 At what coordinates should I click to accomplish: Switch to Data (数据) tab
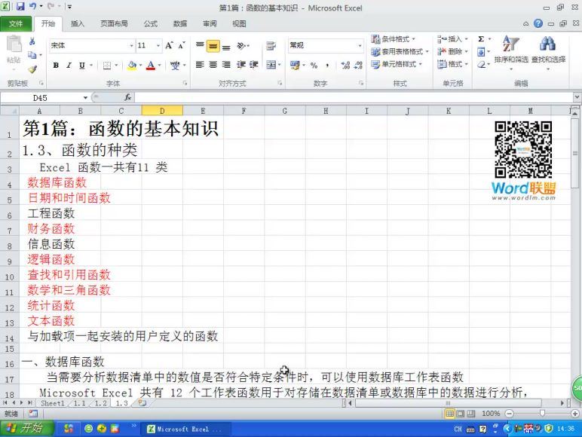coord(180,24)
